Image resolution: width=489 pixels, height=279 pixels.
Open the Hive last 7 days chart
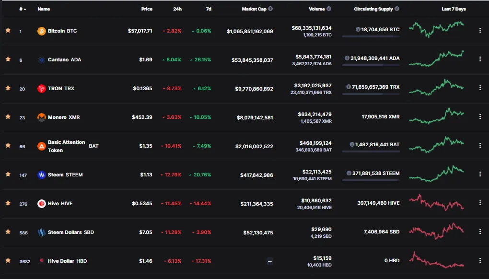(x=436, y=202)
